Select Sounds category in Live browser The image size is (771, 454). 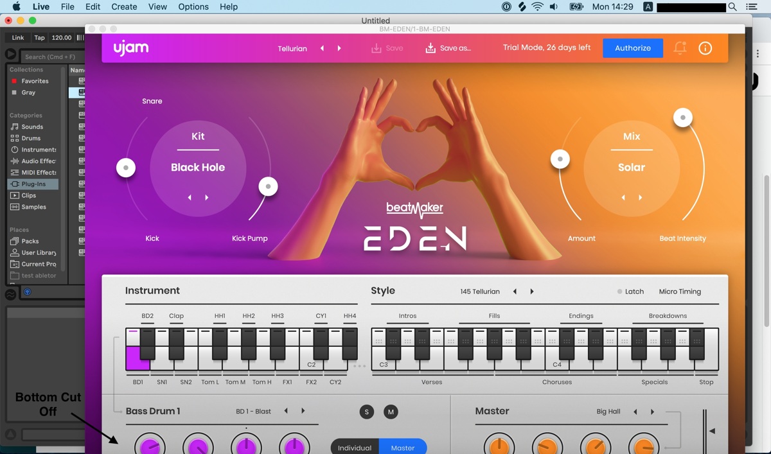(32, 127)
